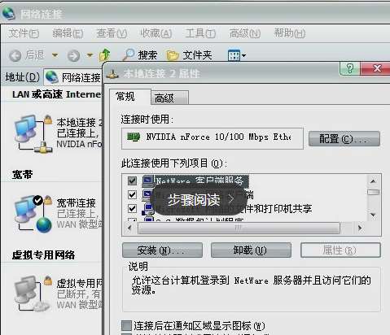This screenshot has height=335, width=390.
Task: Expand the Forward button history dropdown arrow
Action: [x=90, y=55]
